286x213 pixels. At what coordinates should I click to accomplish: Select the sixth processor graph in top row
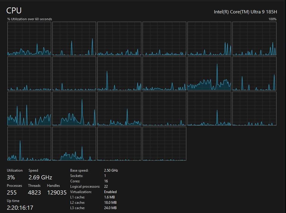[x=254, y=38]
